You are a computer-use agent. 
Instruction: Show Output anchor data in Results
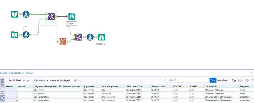(2, 98)
